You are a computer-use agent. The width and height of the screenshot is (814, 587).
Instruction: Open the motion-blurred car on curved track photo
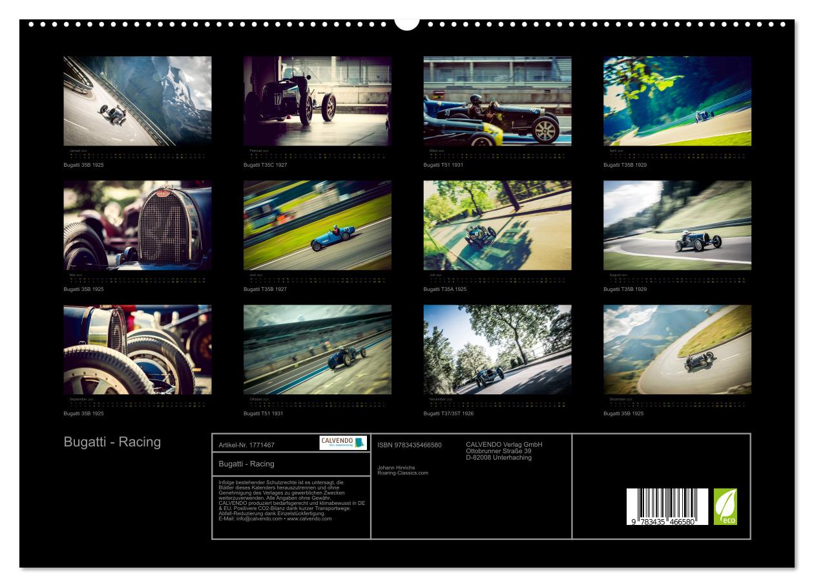(x=678, y=225)
